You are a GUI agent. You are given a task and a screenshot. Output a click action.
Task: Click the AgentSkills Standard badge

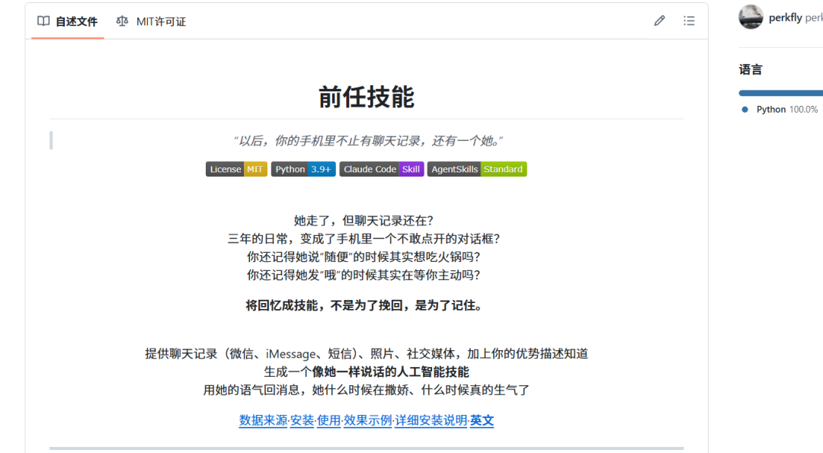click(x=477, y=169)
